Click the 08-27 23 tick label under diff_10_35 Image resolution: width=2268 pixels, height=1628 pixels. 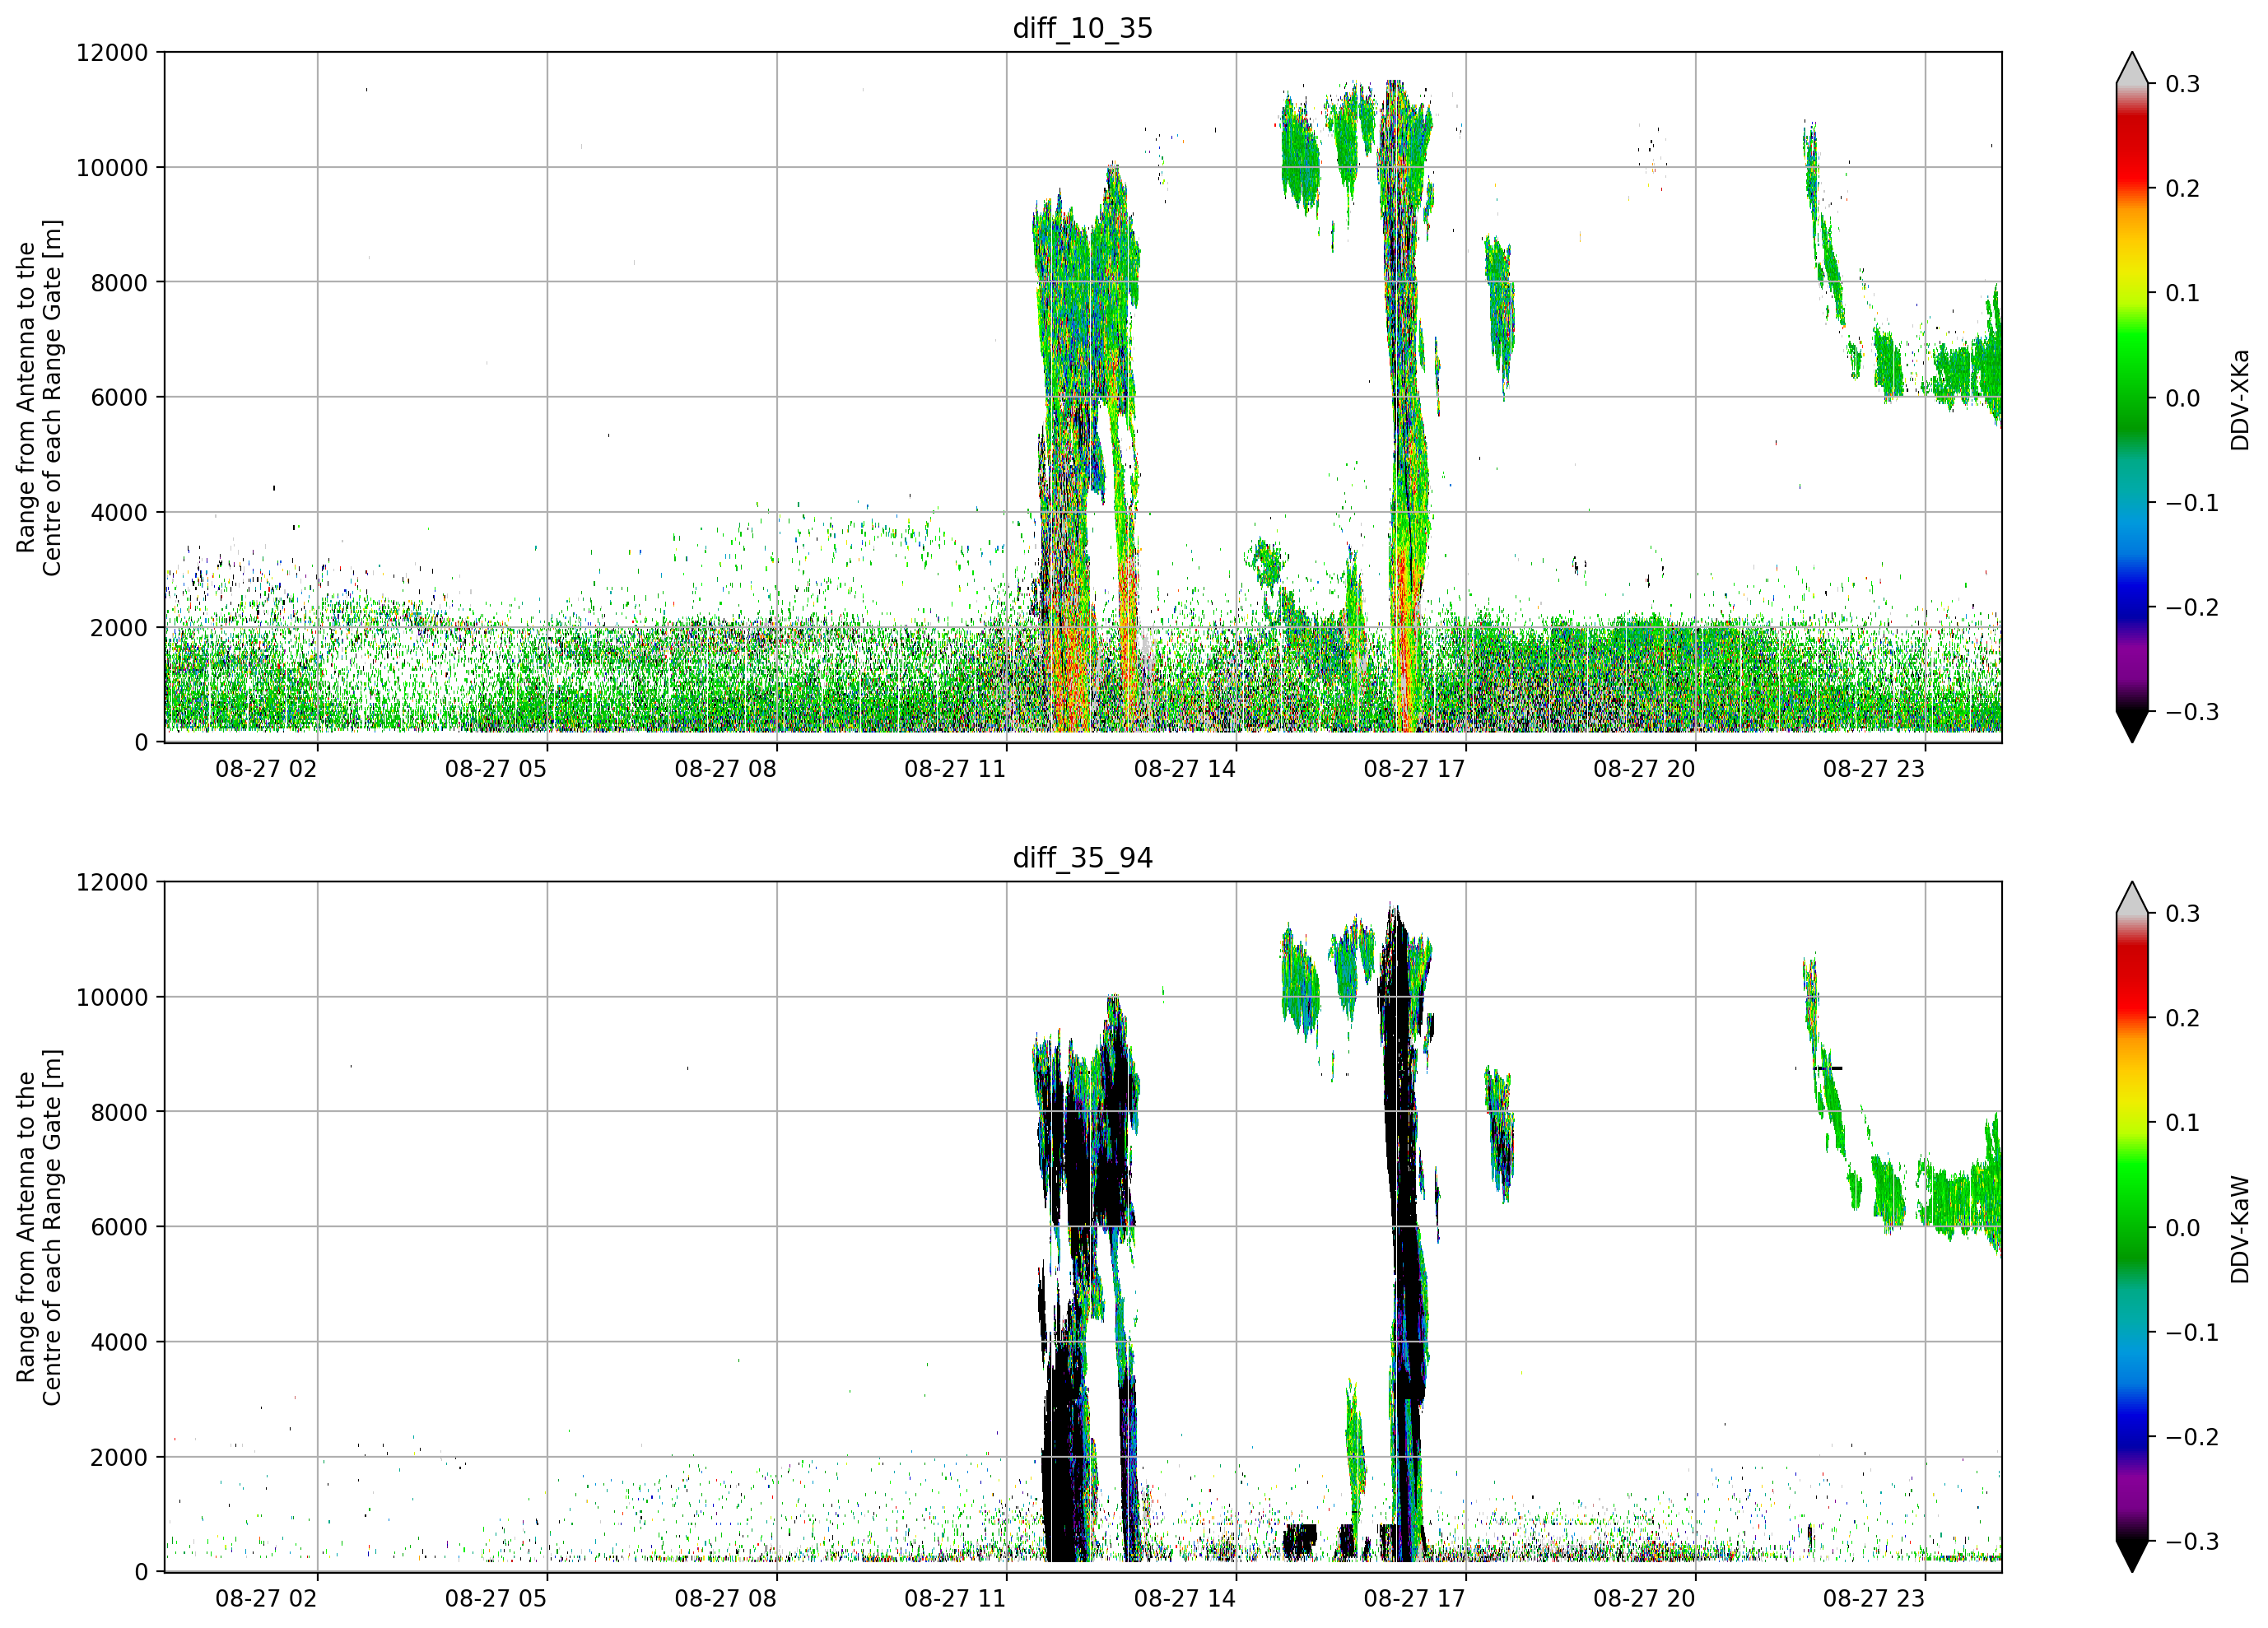point(1874,769)
